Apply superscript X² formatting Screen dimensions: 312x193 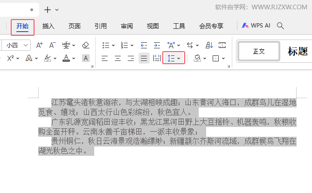tap(10, 58)
